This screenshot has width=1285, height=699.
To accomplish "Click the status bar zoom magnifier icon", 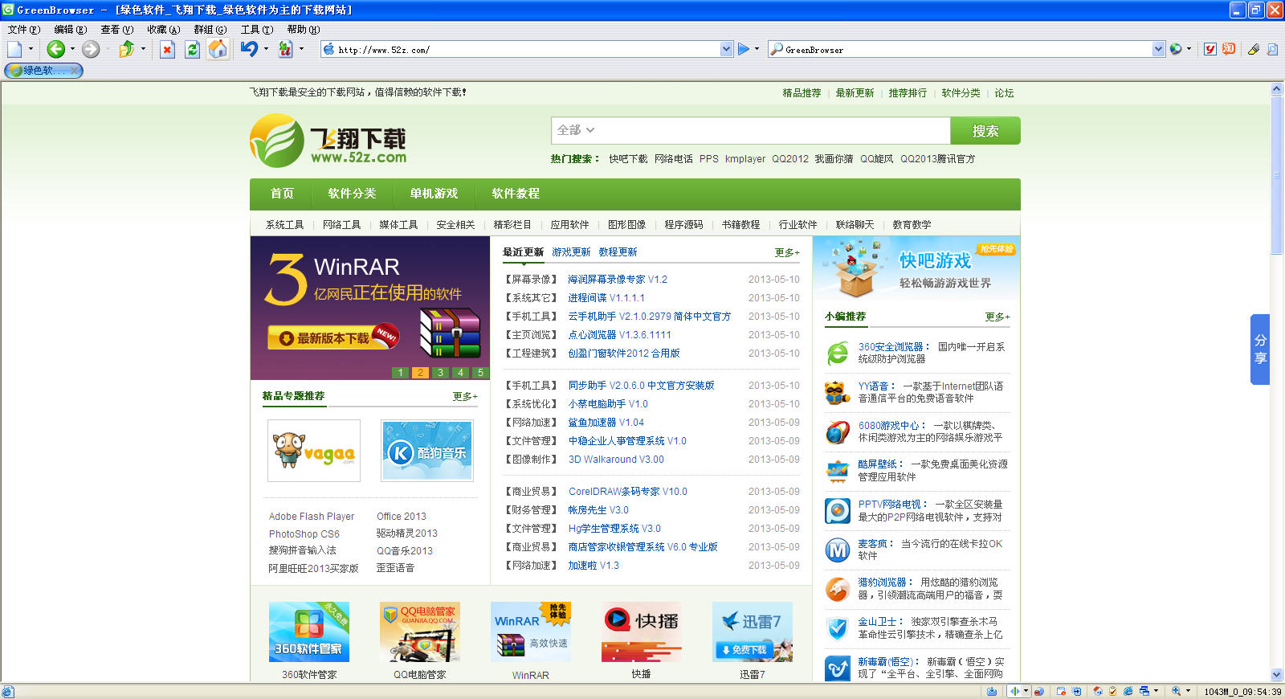I will pyautogui.click(x=1176, y=691).
